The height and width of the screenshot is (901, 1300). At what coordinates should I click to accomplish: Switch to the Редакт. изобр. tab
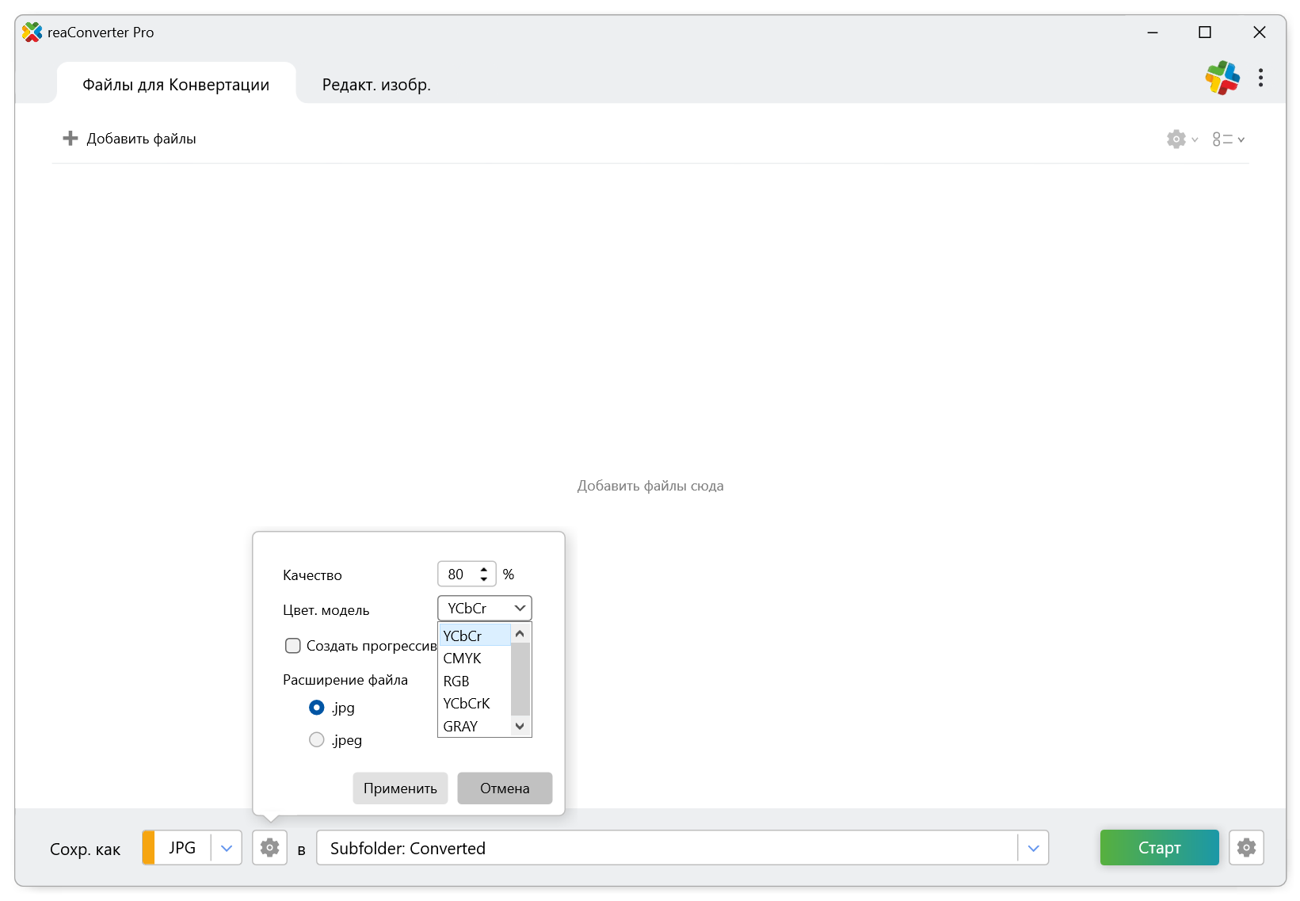[x=376, y=85]
